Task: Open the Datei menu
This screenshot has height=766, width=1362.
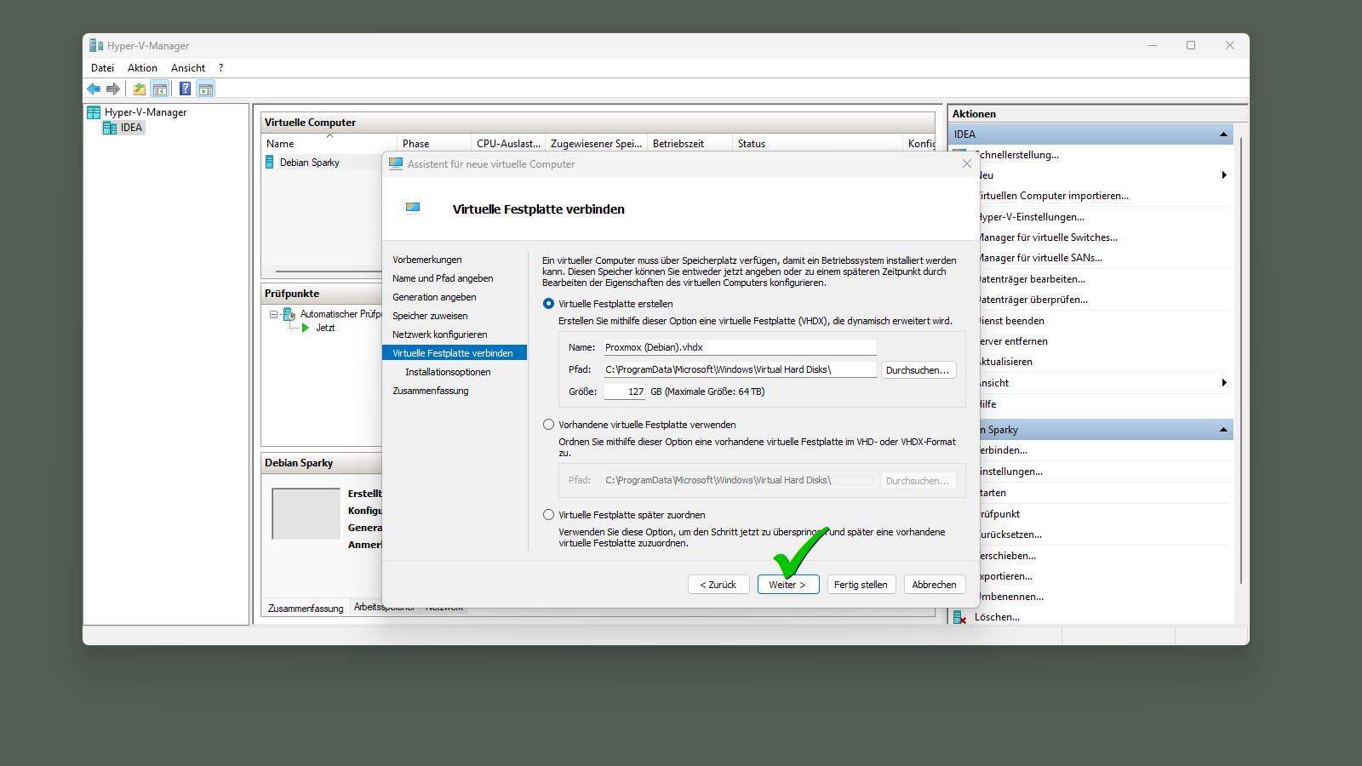Action: point(102,68)
